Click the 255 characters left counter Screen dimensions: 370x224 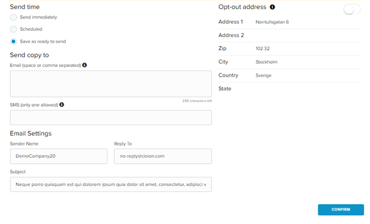(197, 101)
